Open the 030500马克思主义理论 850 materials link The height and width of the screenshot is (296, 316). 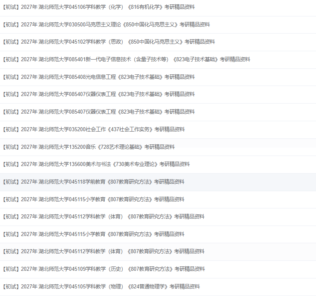[106, 25]
